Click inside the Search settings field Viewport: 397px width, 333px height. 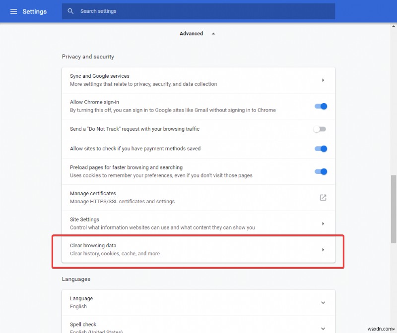click(x=198, y=11)
